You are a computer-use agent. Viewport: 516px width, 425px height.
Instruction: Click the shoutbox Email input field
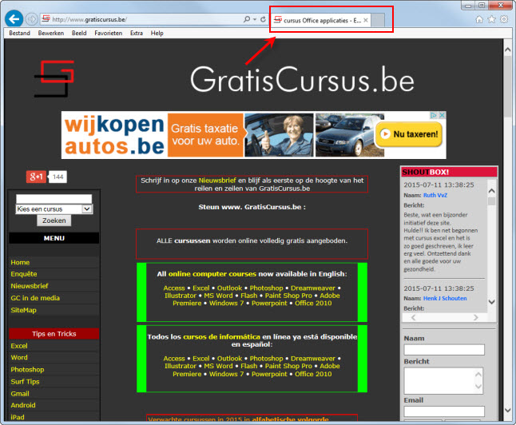tap(444, 411)
